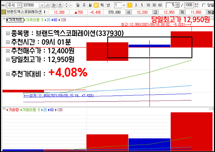Click the 관 watchlist button
Viewport: 215px width, 152px height.
pos(54,5)
